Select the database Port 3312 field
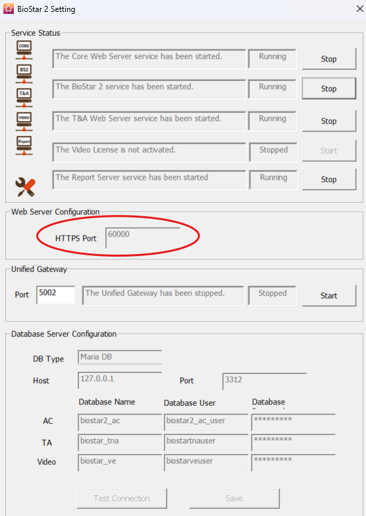Image resolution: width=366 pixels, height=516 pixels. point(264,381)
